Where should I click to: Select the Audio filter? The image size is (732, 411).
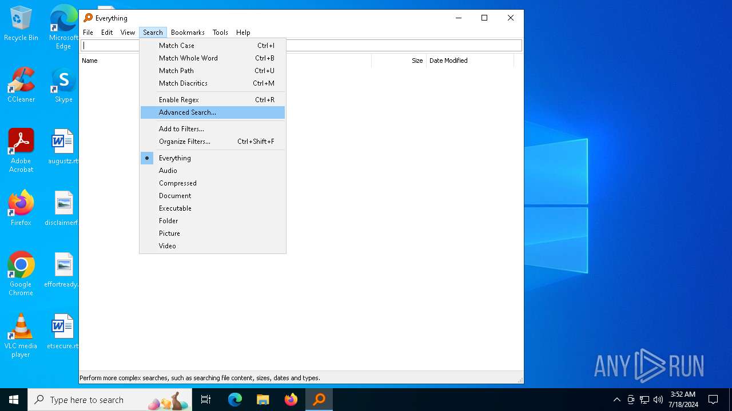click(x=213, y=171)
